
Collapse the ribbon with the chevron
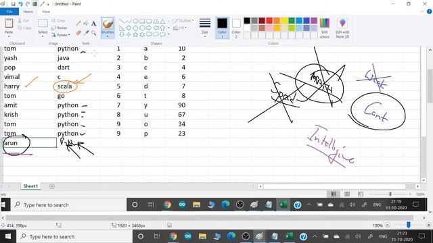click(x=422, y=11)
